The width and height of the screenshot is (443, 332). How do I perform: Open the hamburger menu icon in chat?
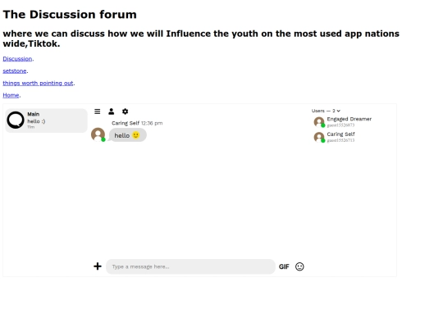pos(97,111)
